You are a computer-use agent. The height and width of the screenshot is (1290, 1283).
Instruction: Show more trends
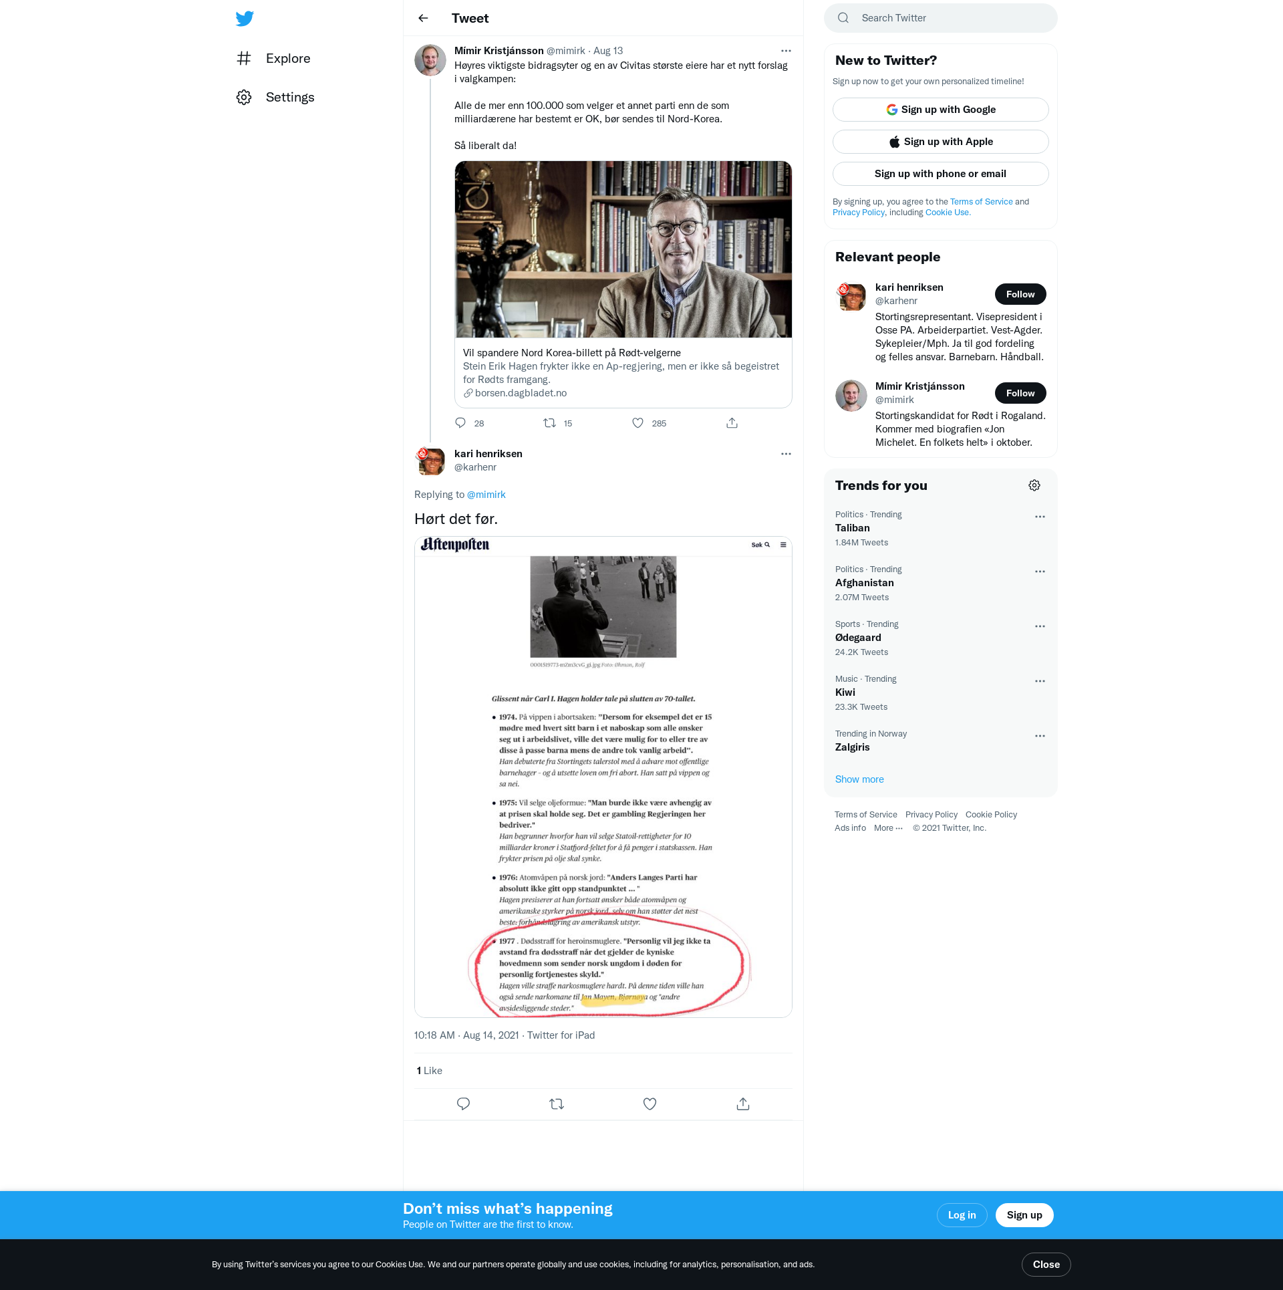pyautogui.click(x=859, y=779)
